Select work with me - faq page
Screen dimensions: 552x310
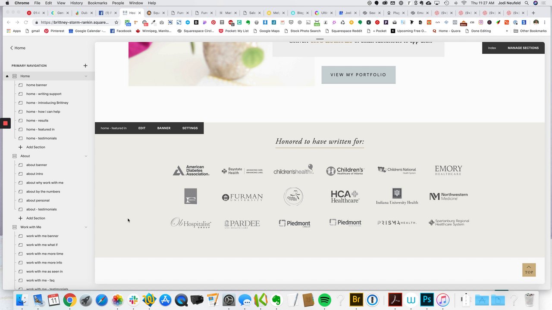(40, 280)
